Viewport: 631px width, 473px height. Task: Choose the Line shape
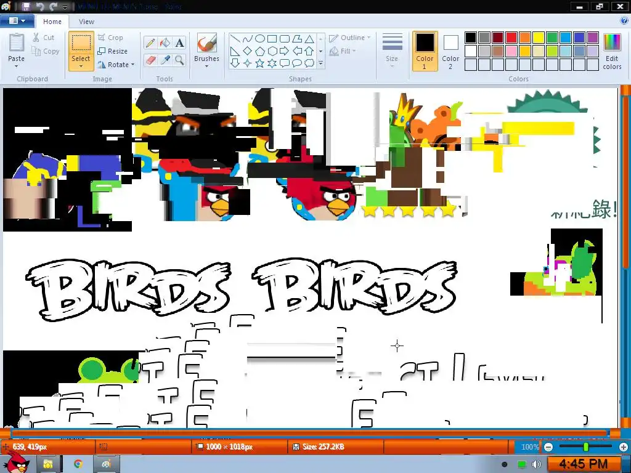[235, 39]
